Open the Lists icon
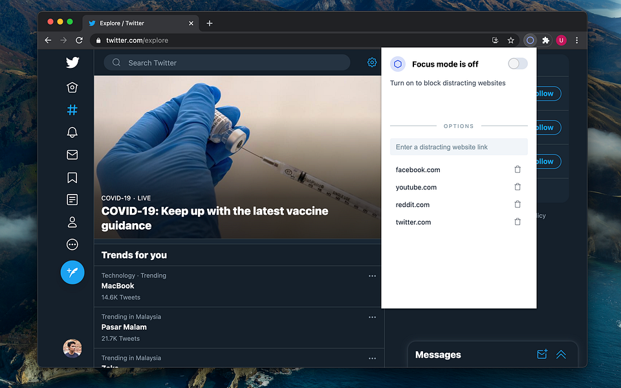 (72, 200)
